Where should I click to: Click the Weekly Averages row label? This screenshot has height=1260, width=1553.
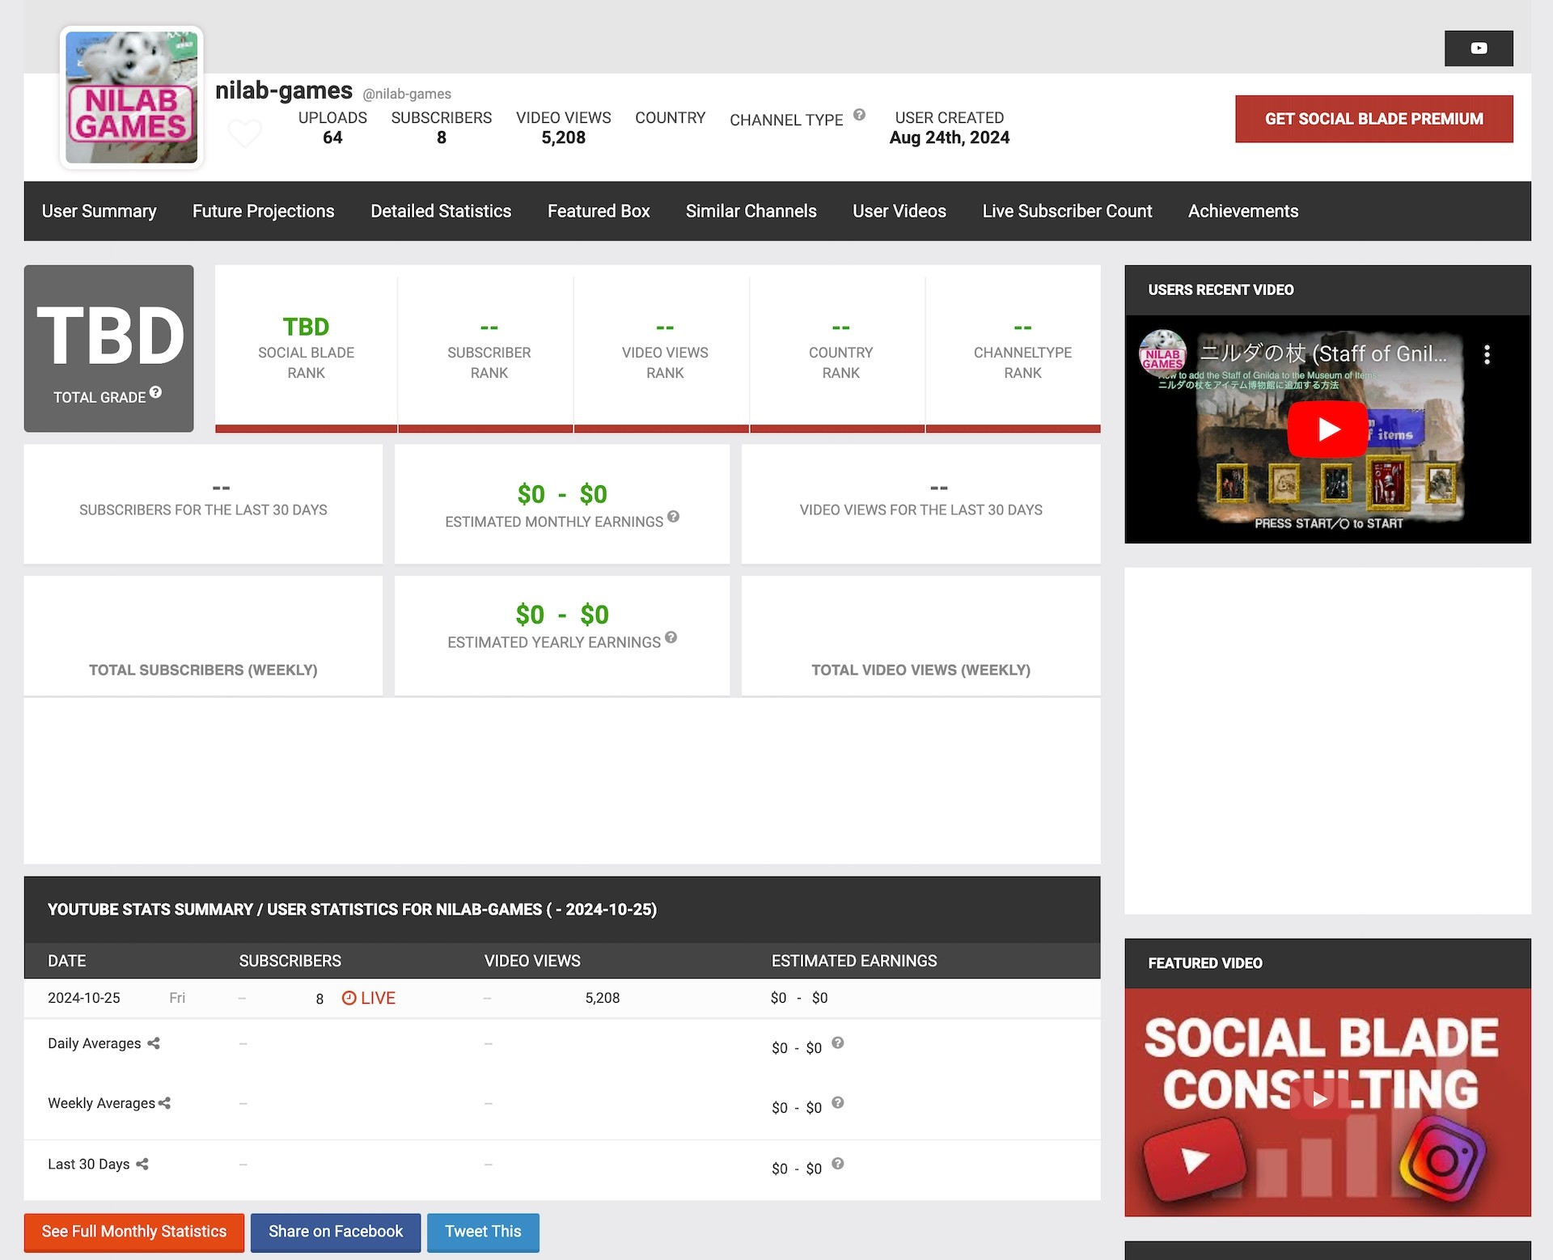coord(101,1103)
